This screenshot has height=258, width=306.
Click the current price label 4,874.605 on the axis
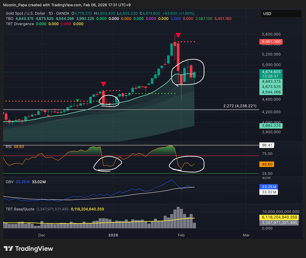pos(271,72)
